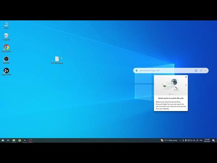The image size is (217, 163).
Task: Switch to Chrome on the taskbar
Action: click(19, 140)
